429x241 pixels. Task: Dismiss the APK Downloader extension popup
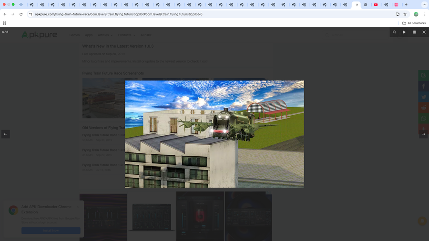(x=78, y=207)
